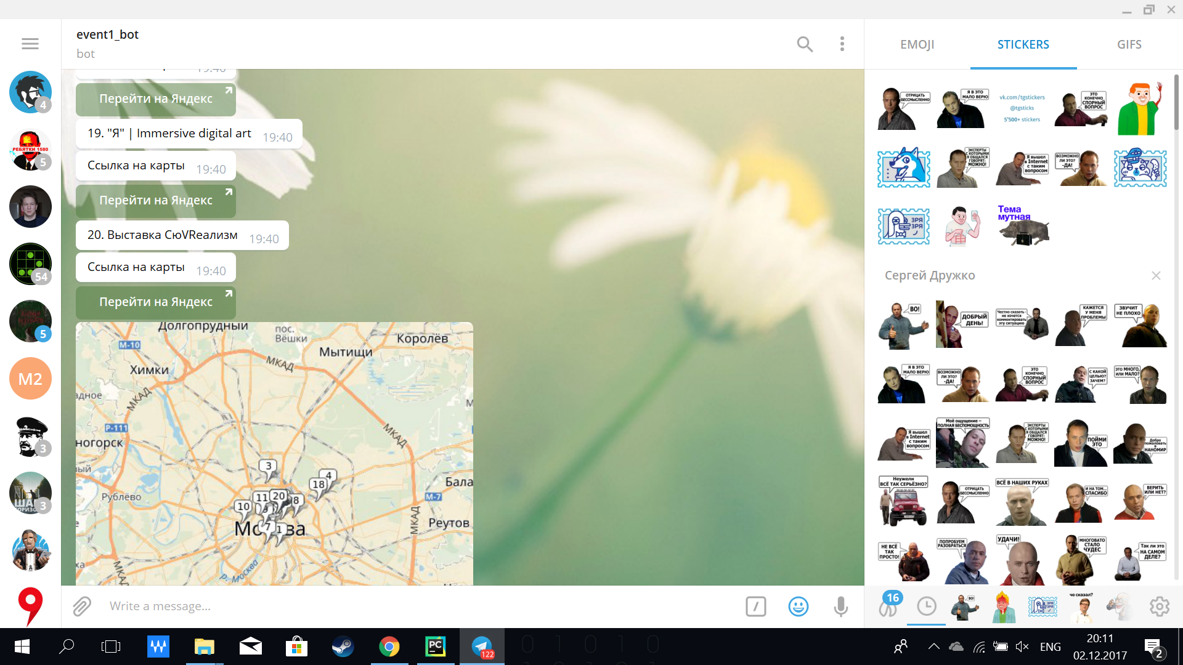Image resolution: width=1183 pixels, height=665 pixels.
Task: Open sticker settings gear icon
Action: pyautogui.click(x=1159, y=607)
